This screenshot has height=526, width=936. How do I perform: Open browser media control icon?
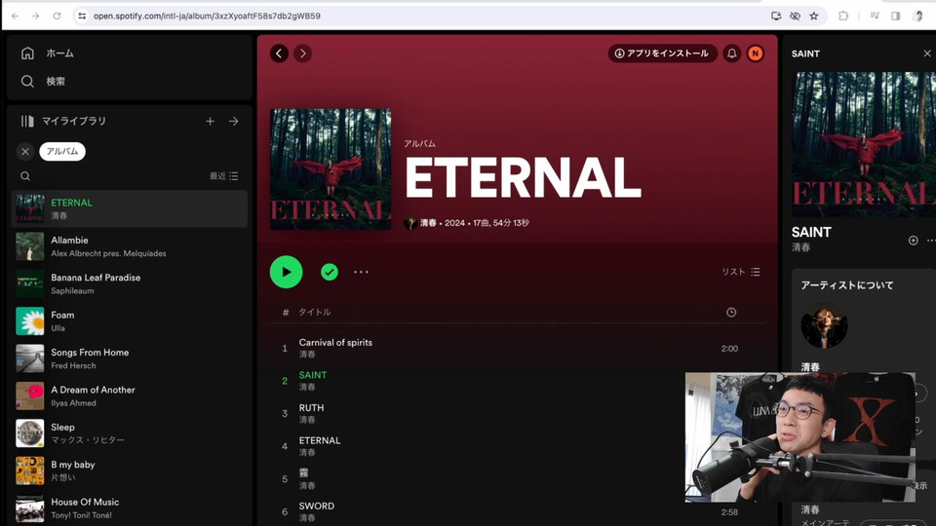click(875, 17)
